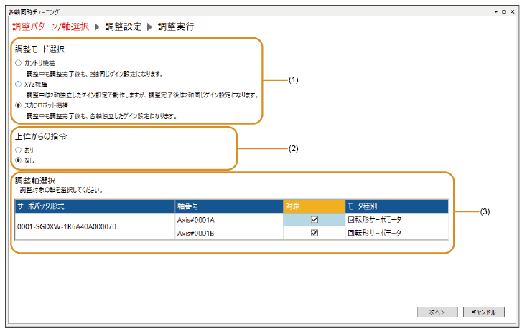Maximize the 多軸同時チューニング window
The height and width of the screenshot is (331, 522).
click(x=504, y=12)
